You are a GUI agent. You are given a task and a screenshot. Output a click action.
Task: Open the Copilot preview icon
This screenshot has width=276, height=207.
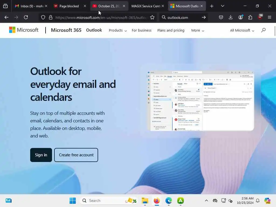click(x=267, y=201)
